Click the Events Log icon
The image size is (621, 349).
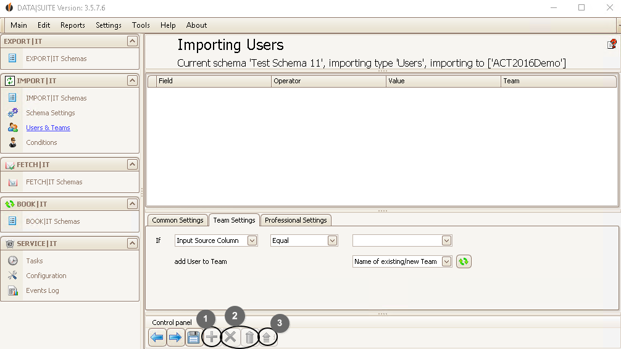click(13, 290)
